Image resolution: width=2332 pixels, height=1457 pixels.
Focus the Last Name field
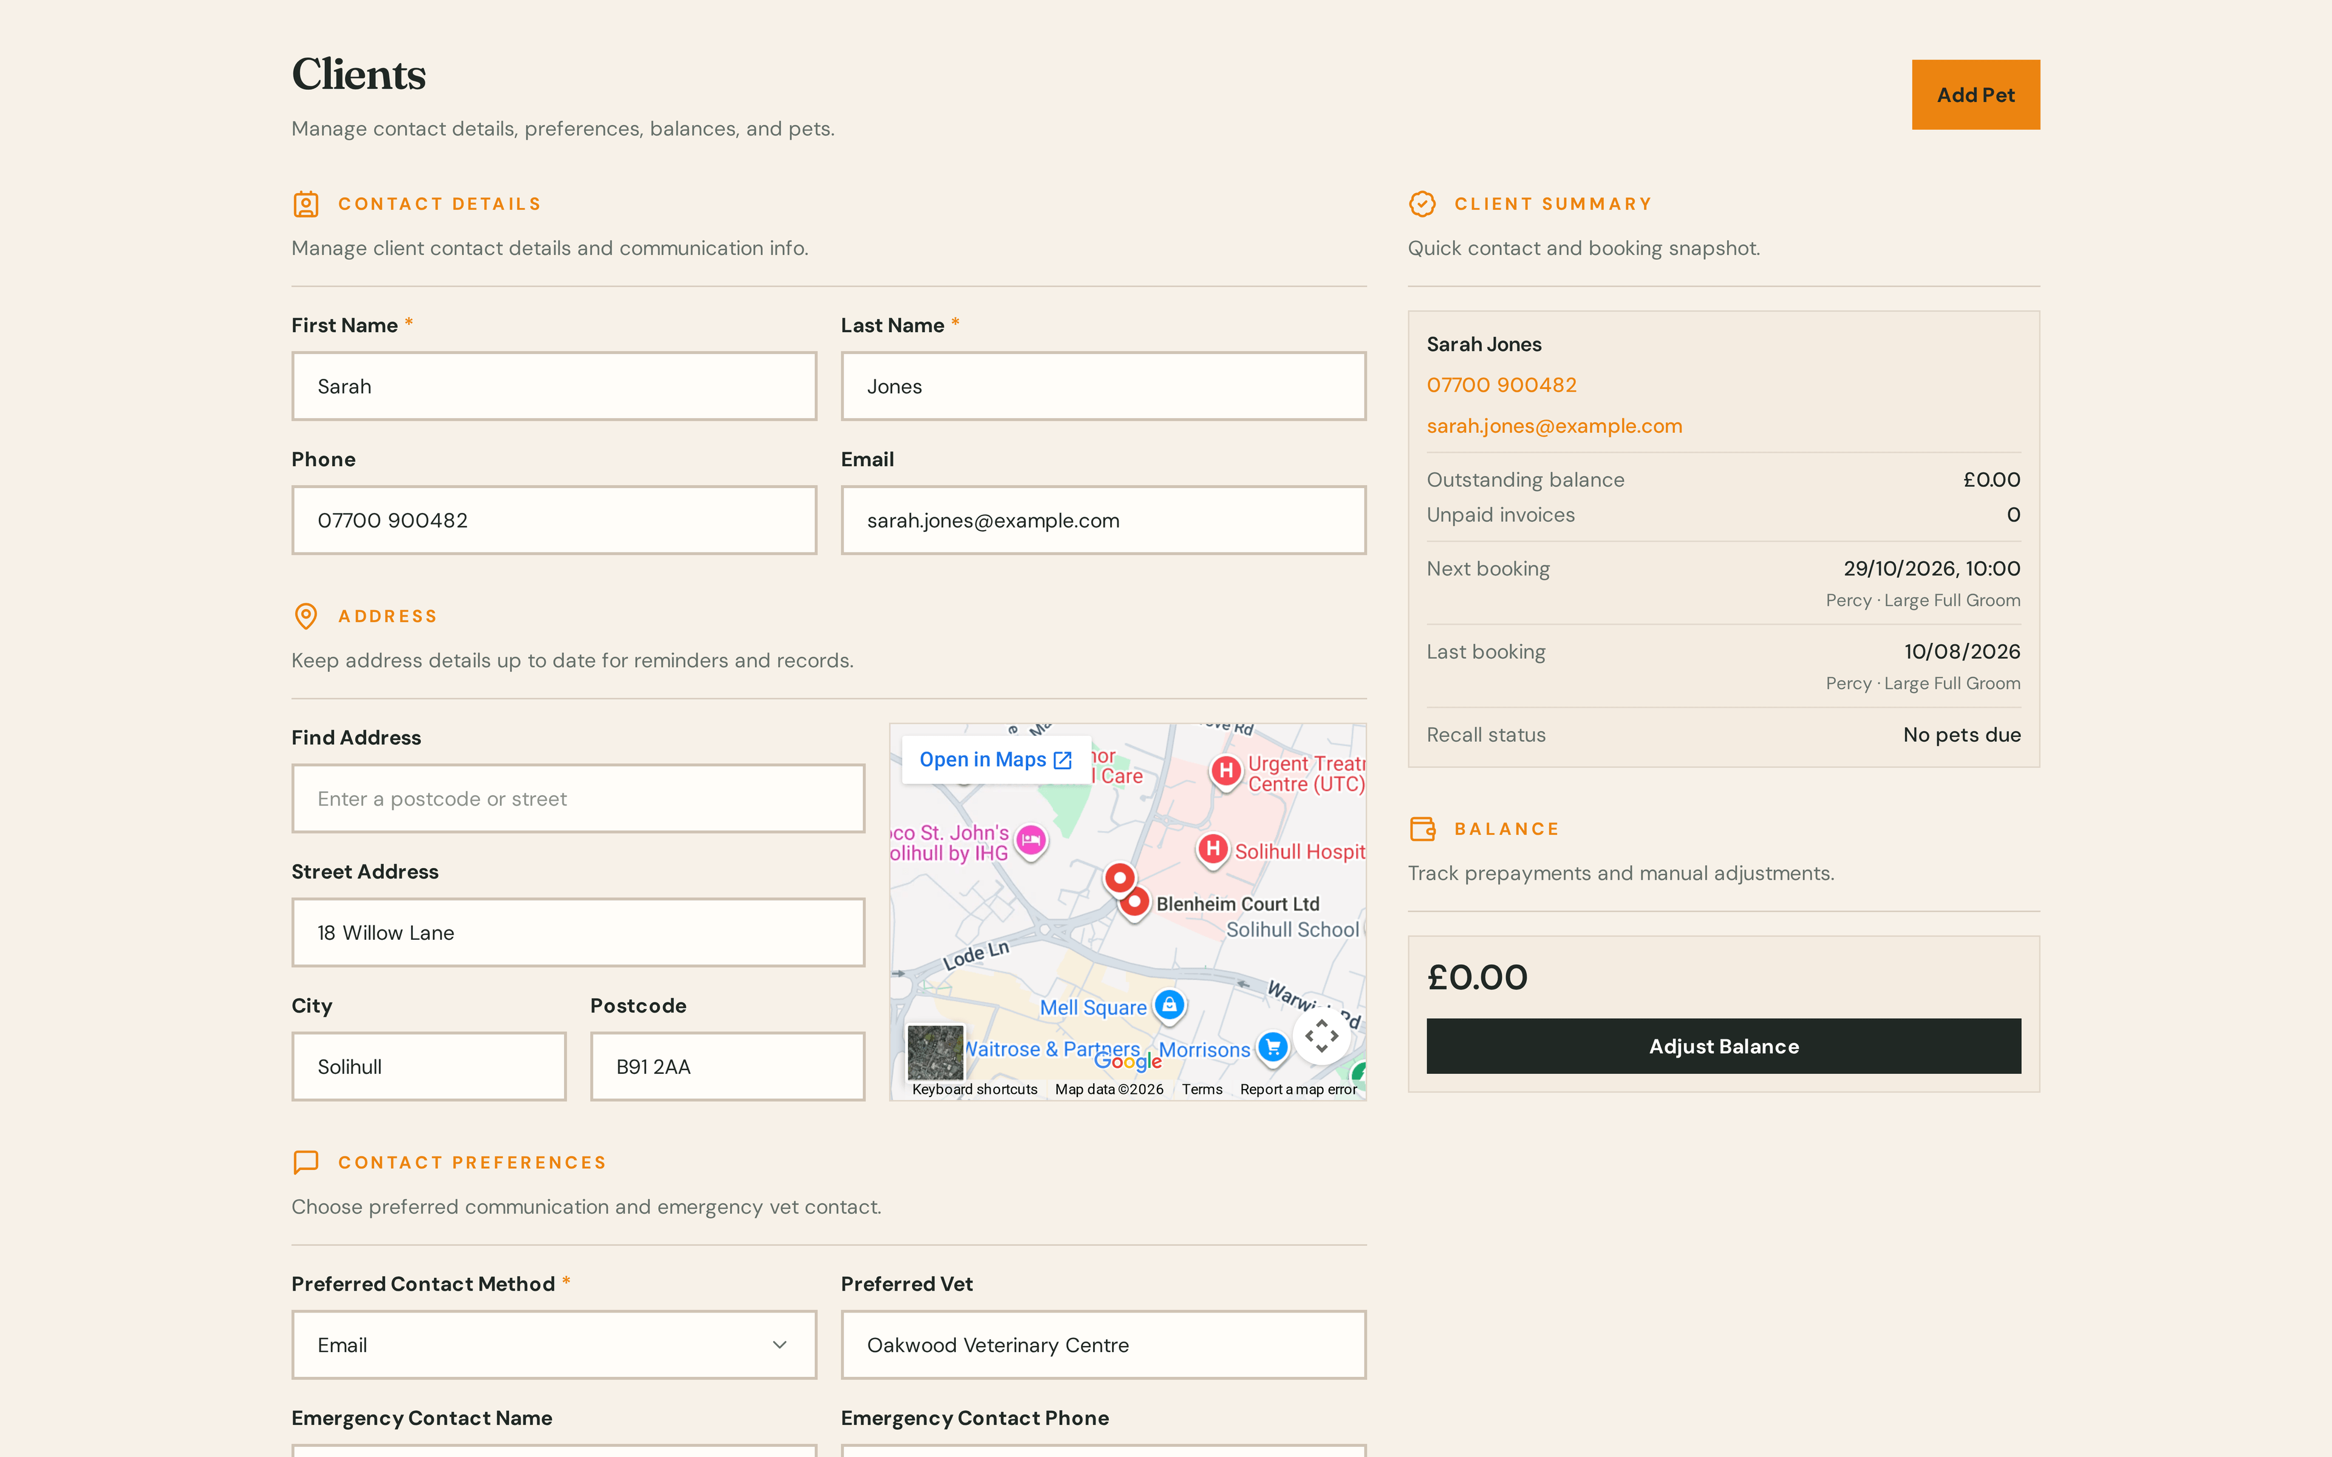coord(1103,385)
